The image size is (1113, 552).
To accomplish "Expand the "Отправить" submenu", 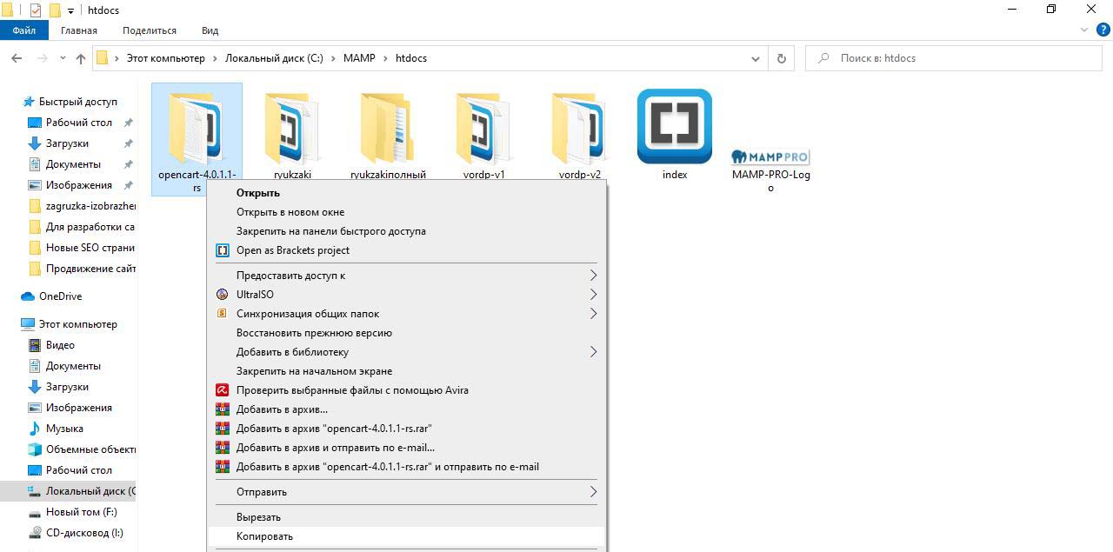I will pyautogui.click(x=261, y=492).
